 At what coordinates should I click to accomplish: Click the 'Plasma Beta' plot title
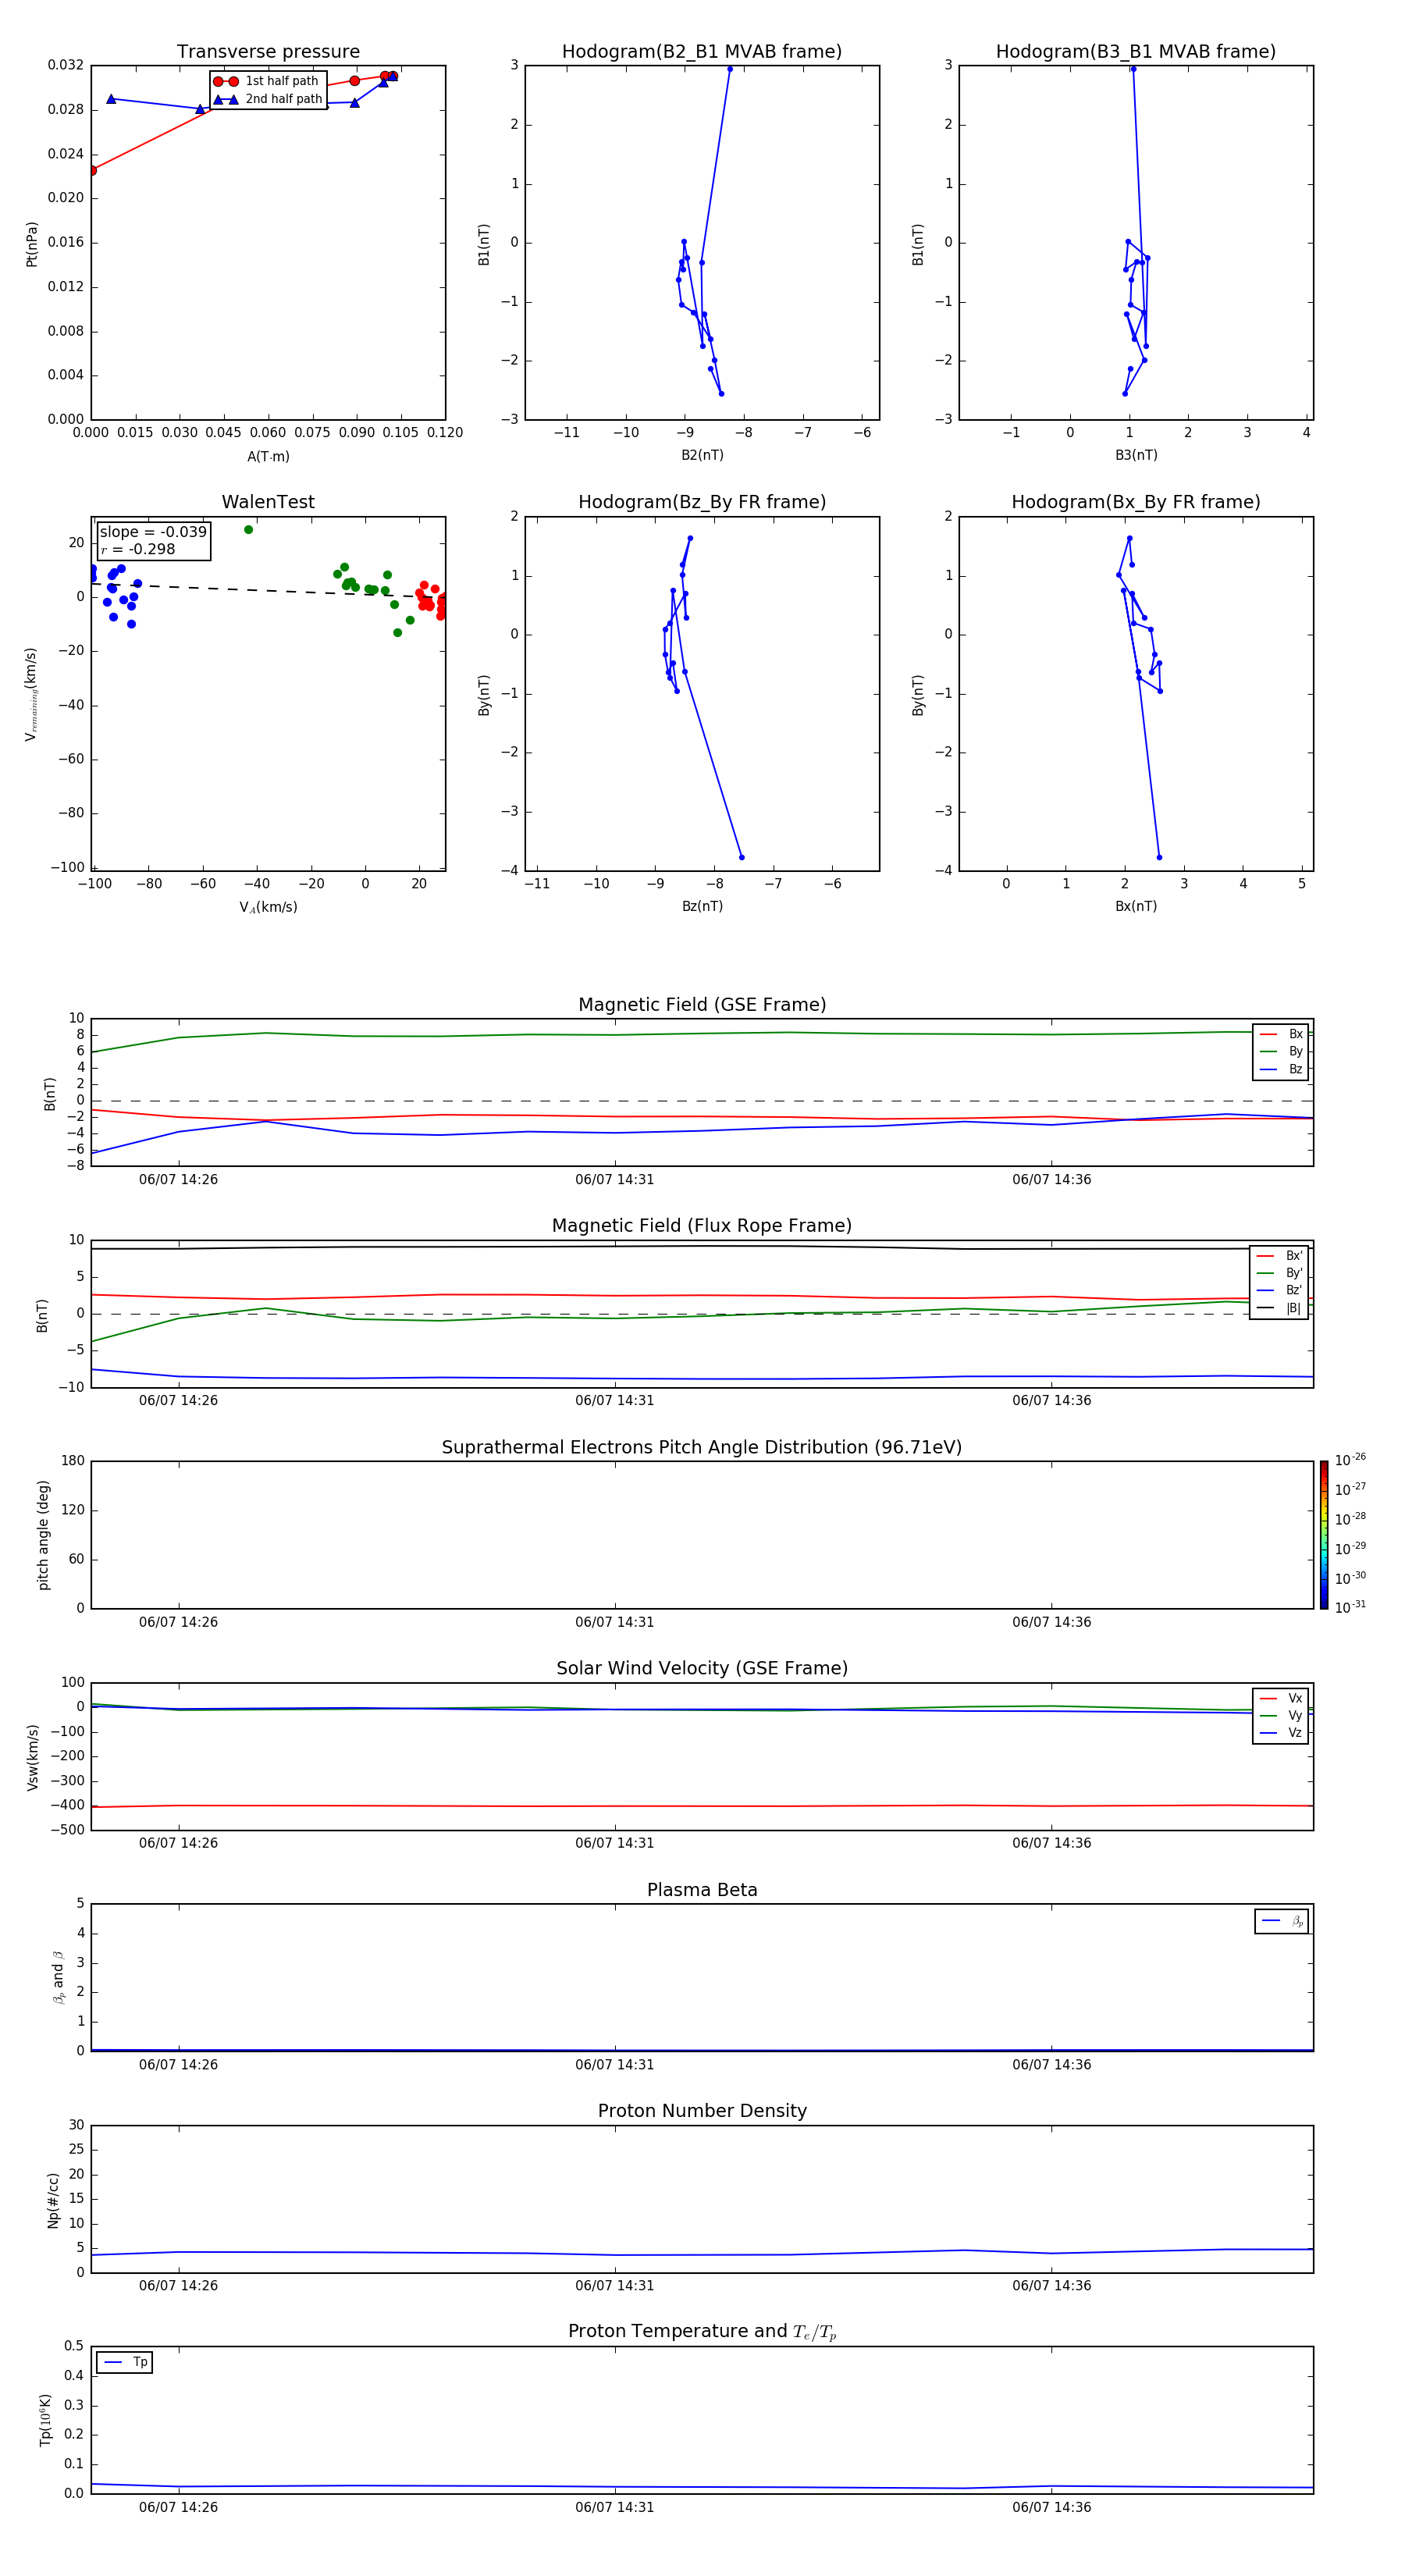(x=702, y=1890)
